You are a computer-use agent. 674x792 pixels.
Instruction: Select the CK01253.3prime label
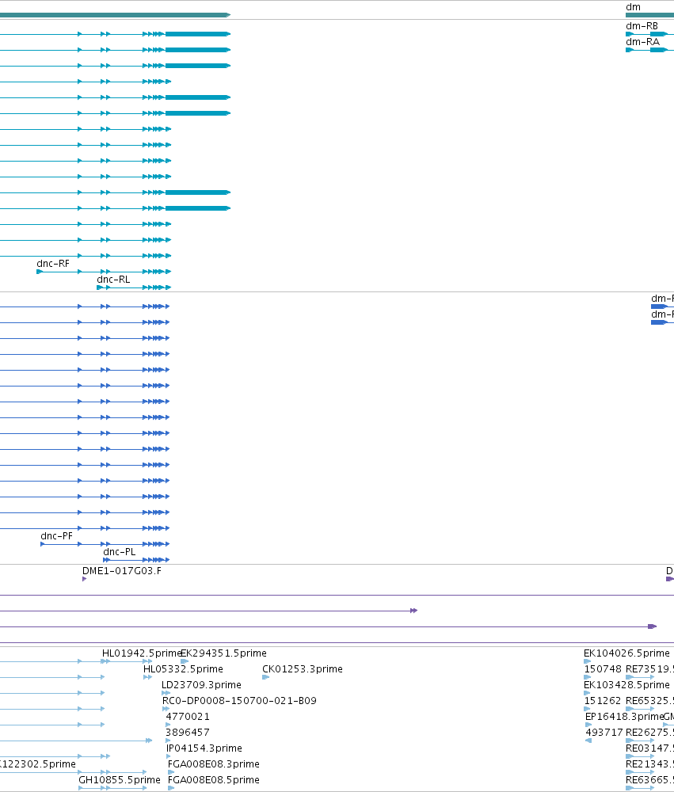302,668
